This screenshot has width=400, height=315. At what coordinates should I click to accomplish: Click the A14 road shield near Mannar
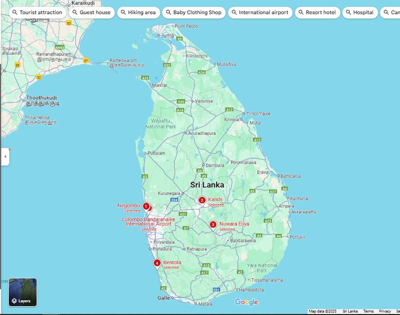tap(145, 78)
